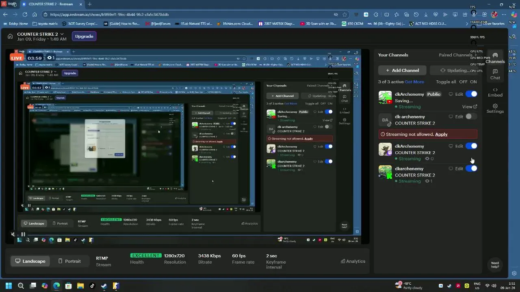Go to Restream home icon
The width and height of the screenshot is (520, 292).
click(x=10, y=36)
